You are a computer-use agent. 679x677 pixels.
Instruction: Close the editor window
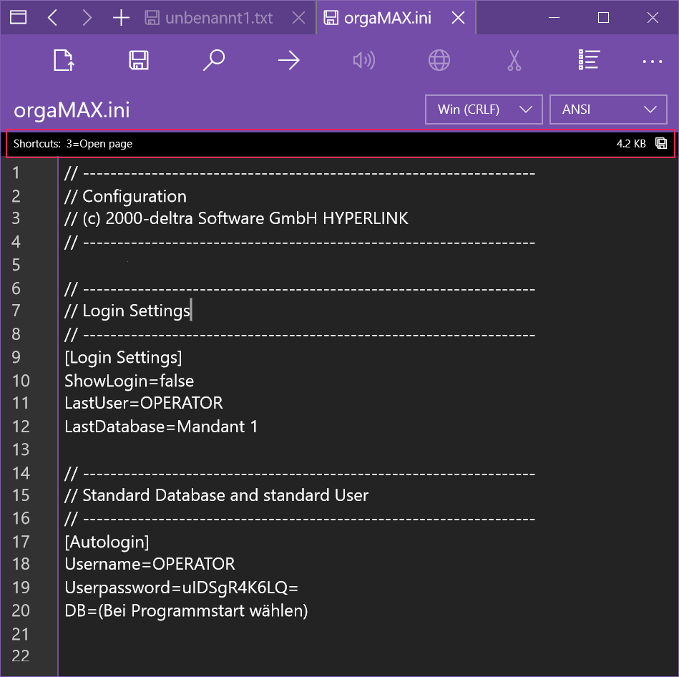[x=653, y=18]
